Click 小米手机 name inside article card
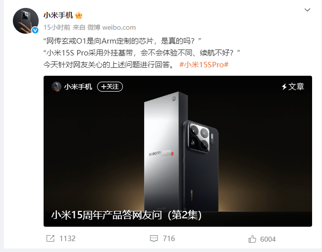The image size is (322, 252). [78, 87]
